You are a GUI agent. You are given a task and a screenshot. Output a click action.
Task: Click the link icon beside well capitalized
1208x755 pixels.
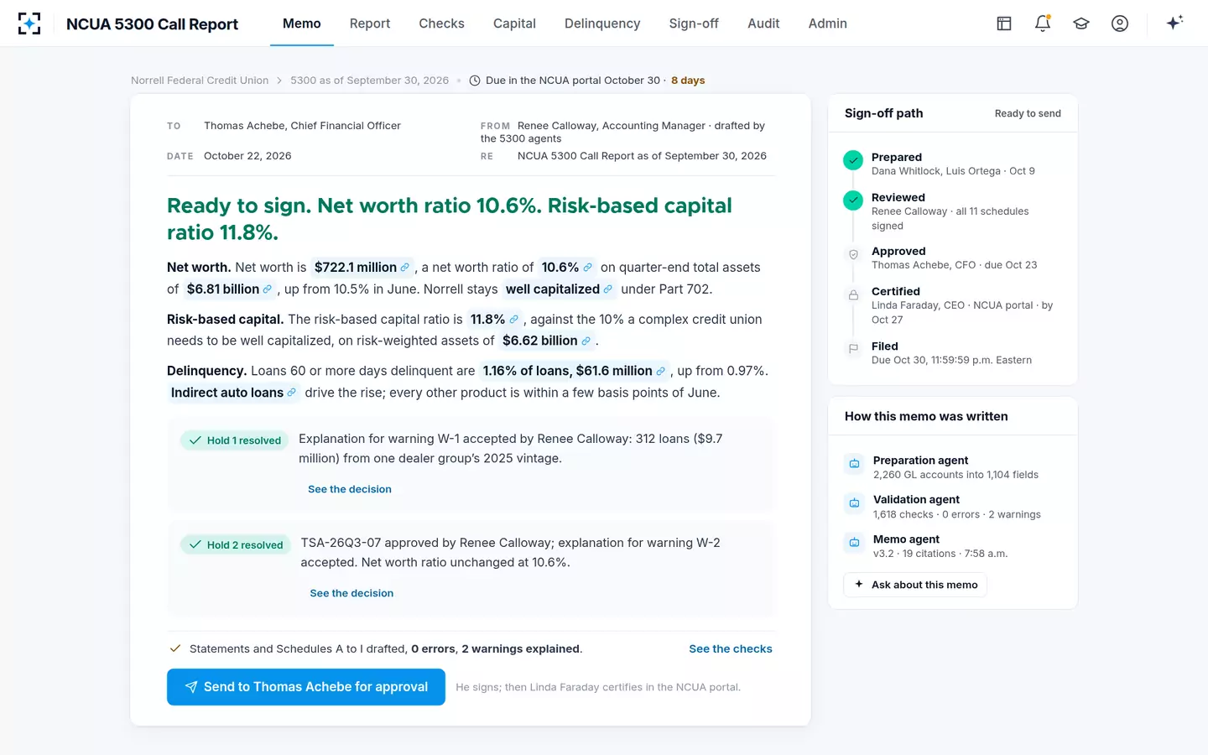[x=607, y=289]
